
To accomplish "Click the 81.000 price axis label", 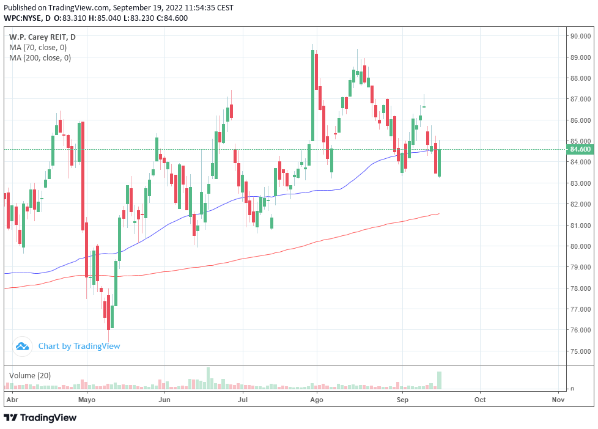I will (x=580, y=226).
